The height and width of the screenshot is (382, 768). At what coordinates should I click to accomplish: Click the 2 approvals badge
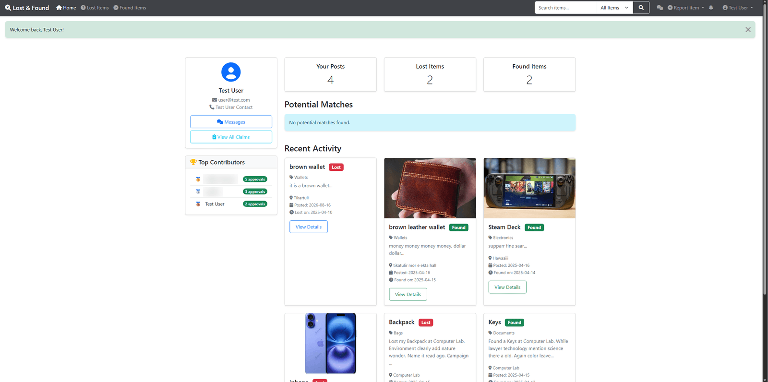pyautogui.click(x=255, y=204)
